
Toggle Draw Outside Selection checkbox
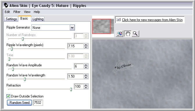(x=8, y=96)
